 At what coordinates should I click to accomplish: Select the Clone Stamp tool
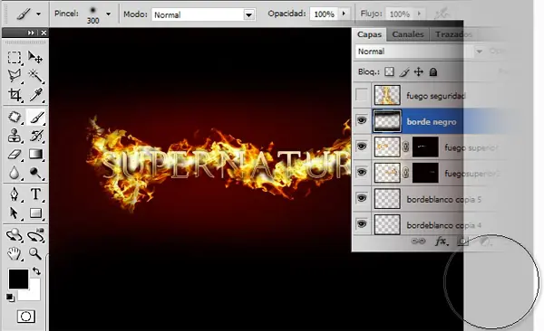(x=15, y=136)
